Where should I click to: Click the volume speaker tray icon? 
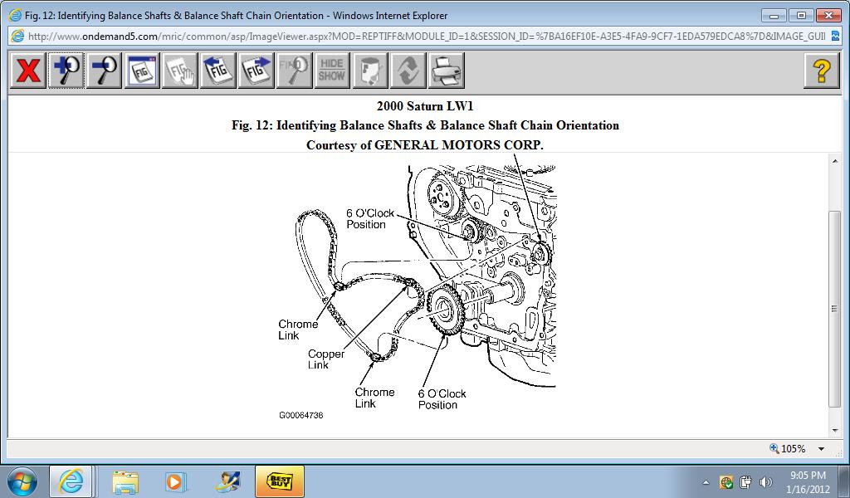coord(764,482)
